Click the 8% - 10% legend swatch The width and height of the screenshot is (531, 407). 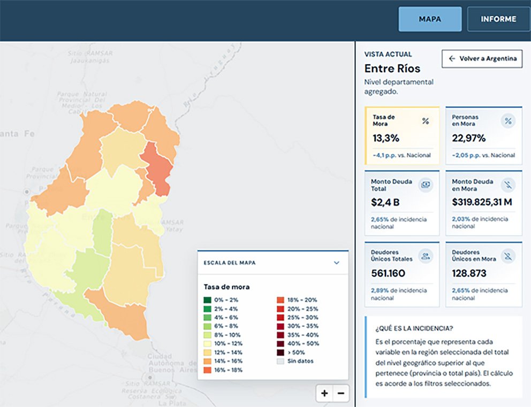[x=207, y=335]
